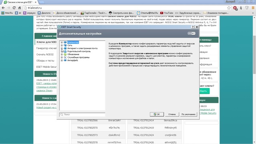Click the shield extension icon

point(247,8)
